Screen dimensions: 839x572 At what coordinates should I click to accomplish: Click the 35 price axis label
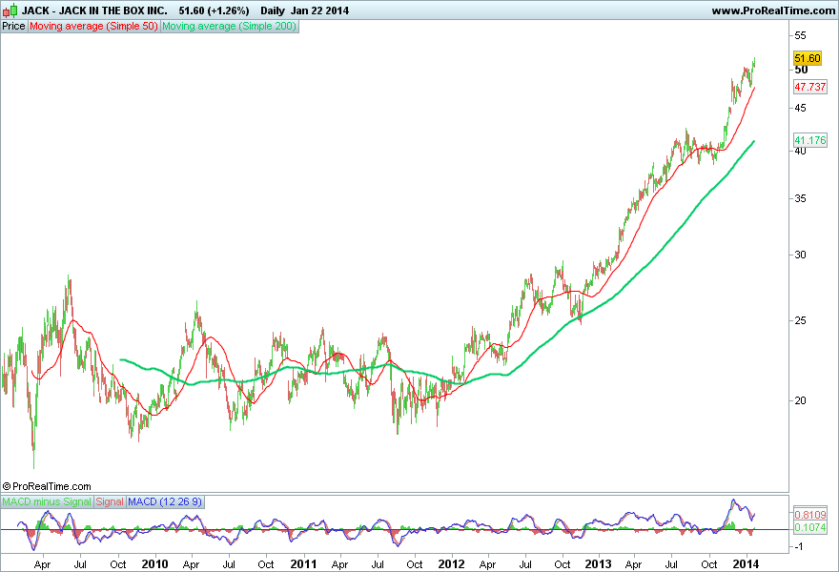[x=800, y=198]
